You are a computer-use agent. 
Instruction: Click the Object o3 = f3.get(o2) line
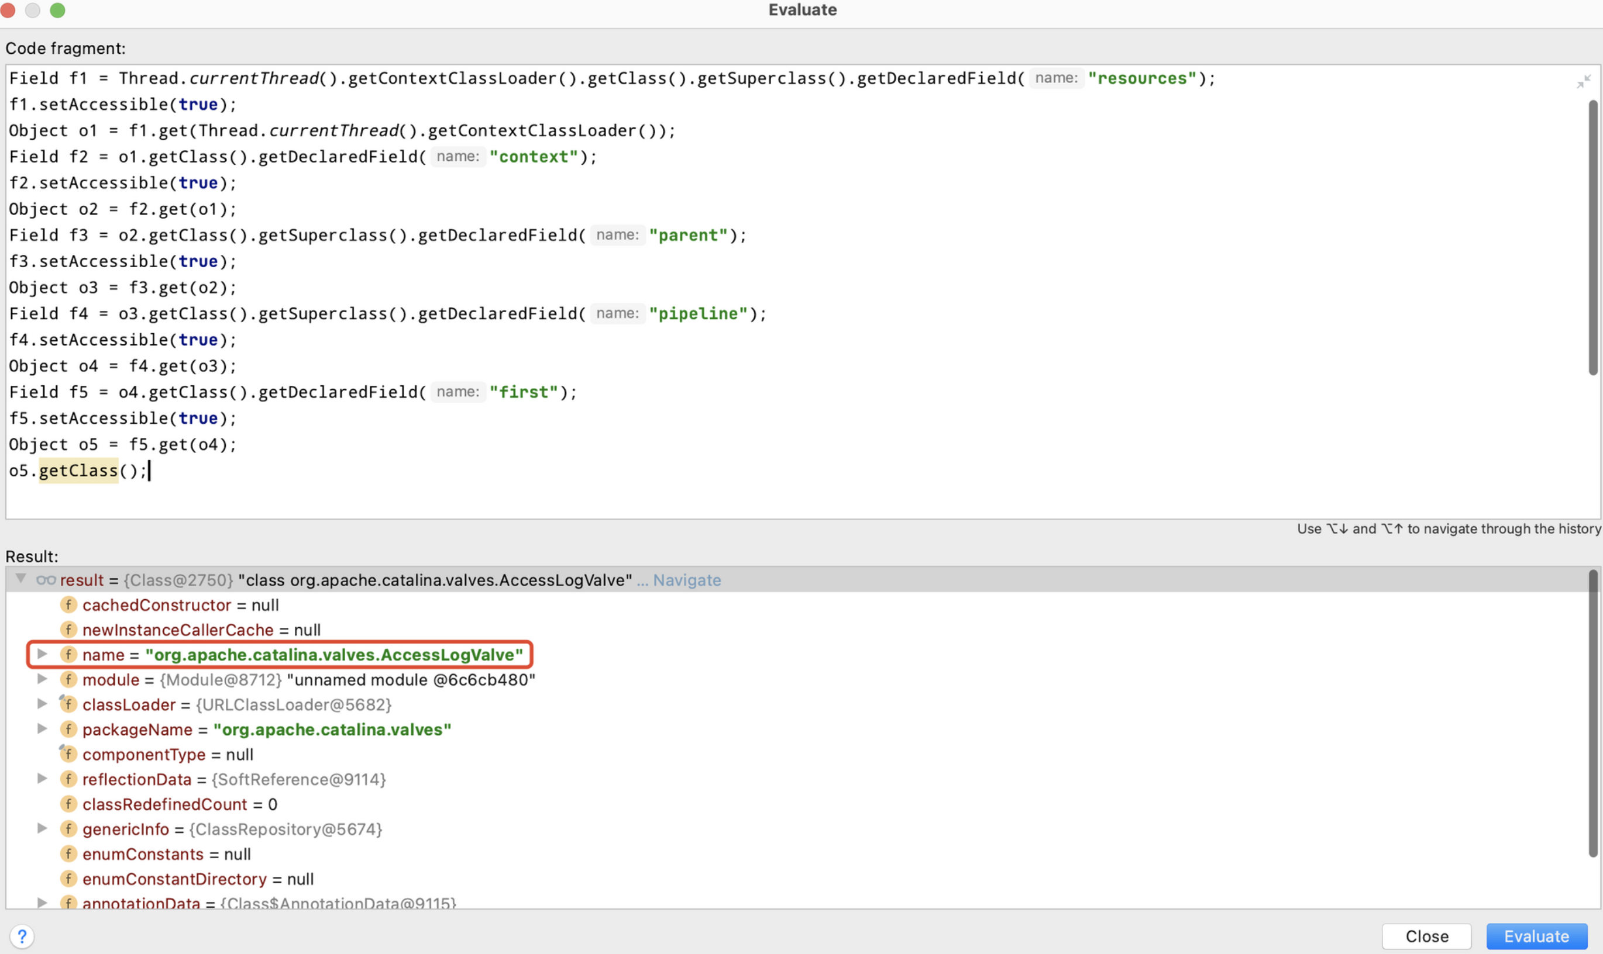(123, 288)
